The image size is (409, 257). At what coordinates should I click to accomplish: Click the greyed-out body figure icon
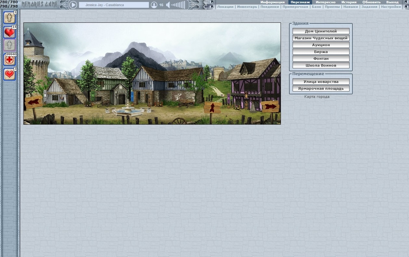9,45
